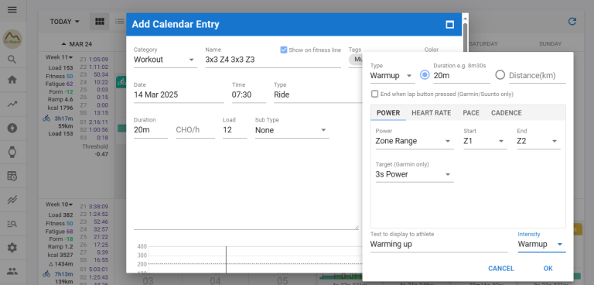The height and width of the screenshot is (285, 594).
Task: Select the Duration radio button
Action: [425, 75]
